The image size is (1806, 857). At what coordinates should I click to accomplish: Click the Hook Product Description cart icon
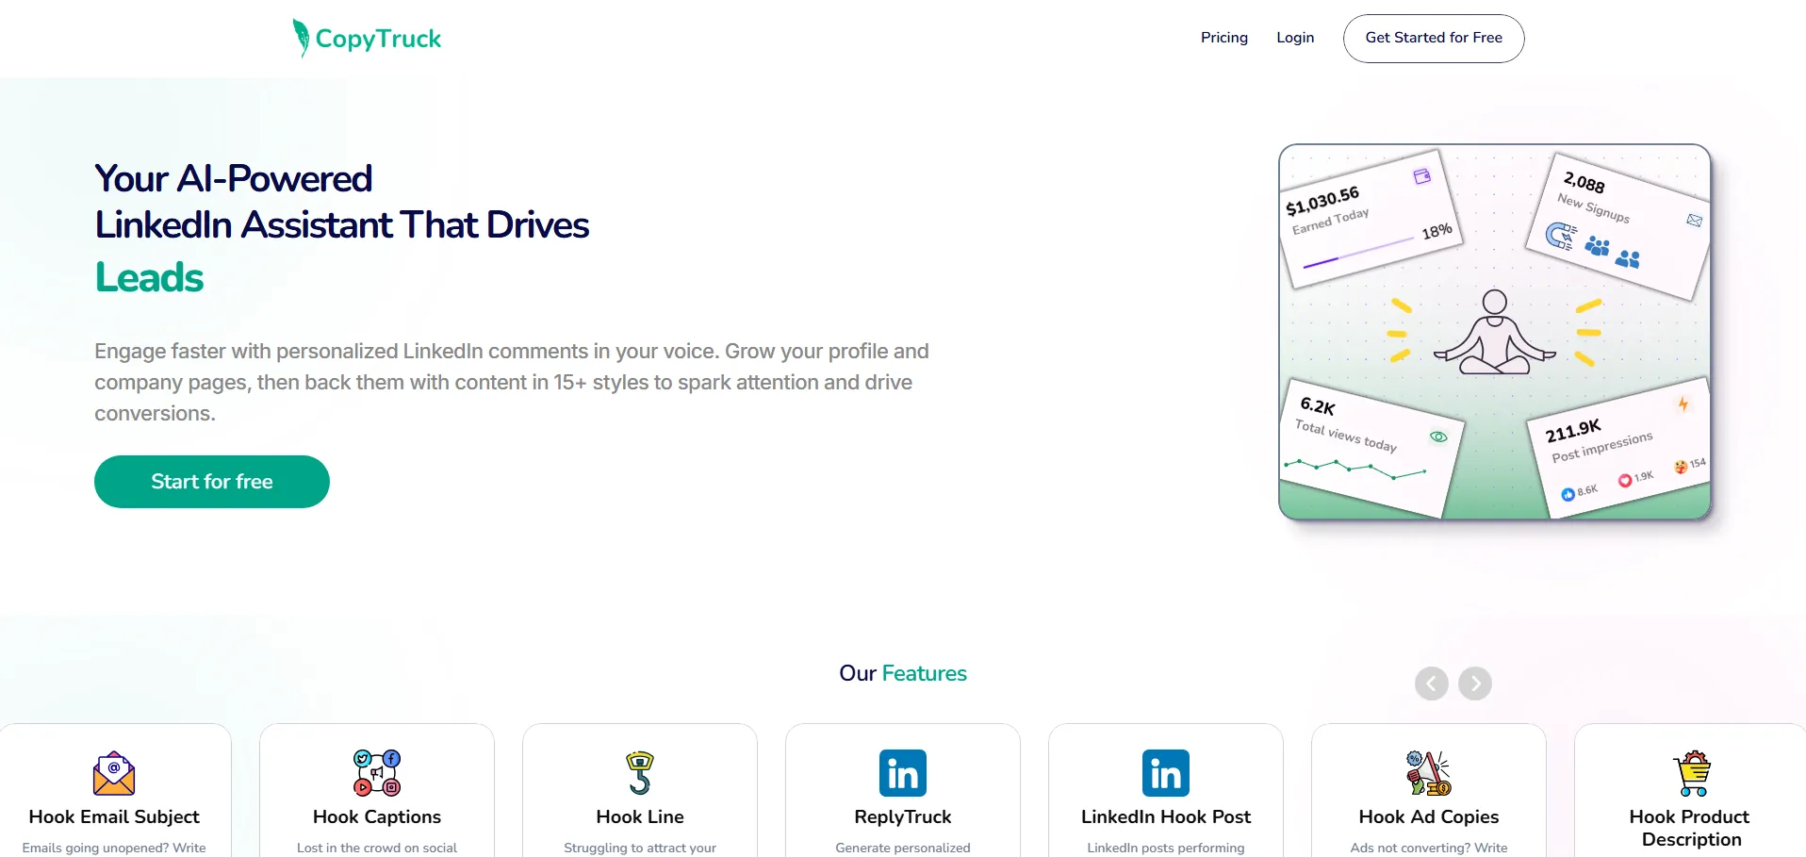1692,773
